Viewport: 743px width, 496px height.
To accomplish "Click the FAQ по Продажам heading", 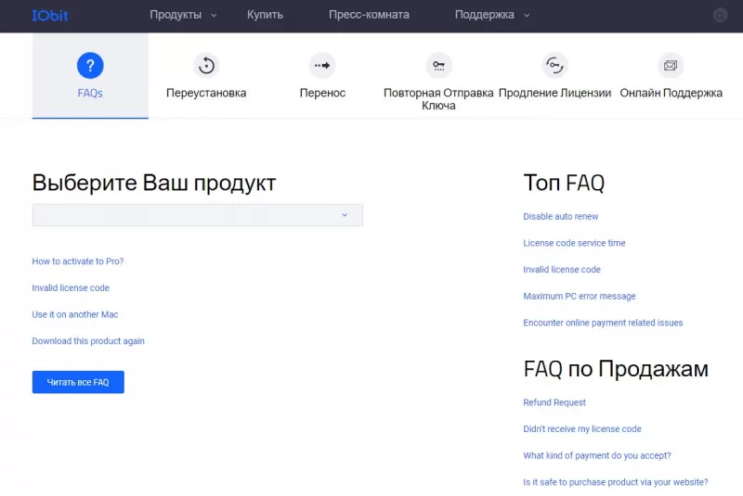I will 616,369.
